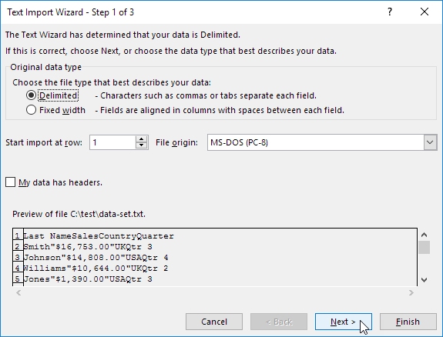Click the preview vertical scrollbar thumb

[x=424, y=247]
